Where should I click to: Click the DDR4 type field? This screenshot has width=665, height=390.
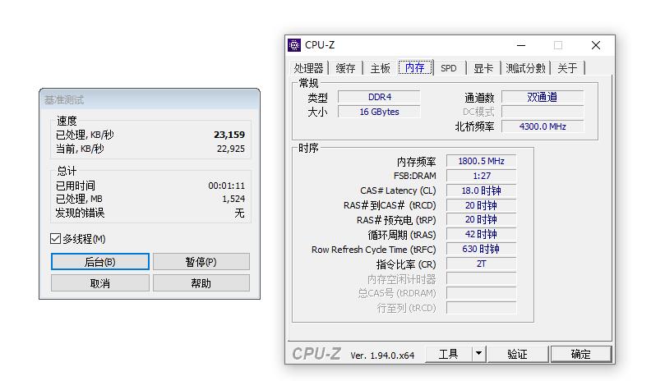point(379,97)
